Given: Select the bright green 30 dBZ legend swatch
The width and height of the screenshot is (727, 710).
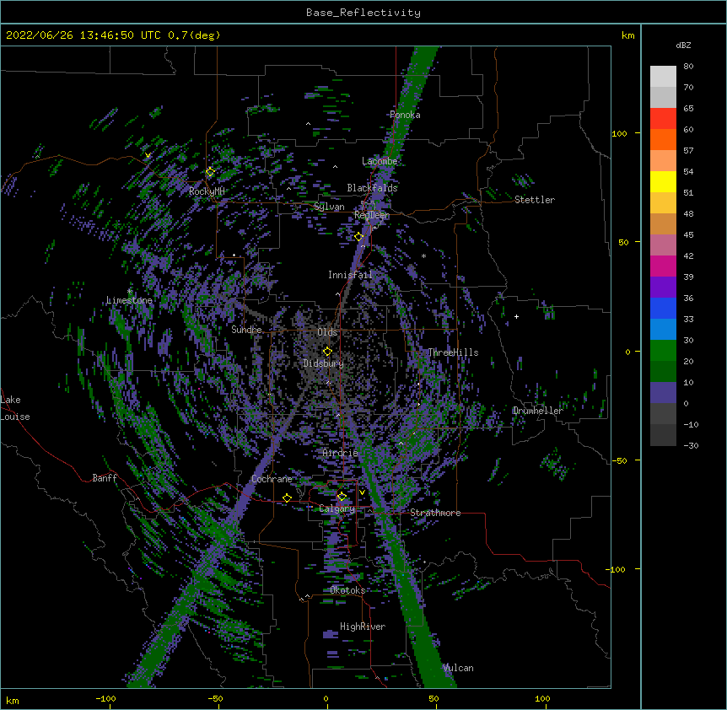Looking at the screenshot, I should point(663,351).
